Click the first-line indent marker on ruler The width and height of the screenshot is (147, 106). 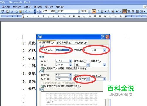(x=23, y=15)
